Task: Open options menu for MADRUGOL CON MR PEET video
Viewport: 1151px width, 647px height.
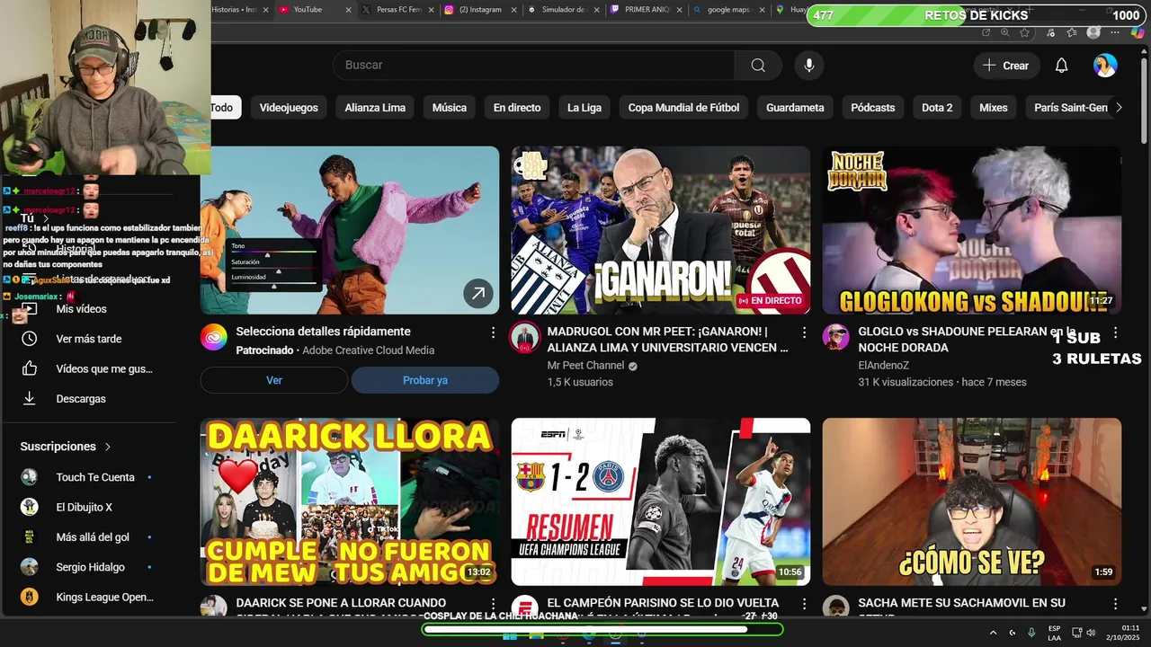Action: pos(804,332)
